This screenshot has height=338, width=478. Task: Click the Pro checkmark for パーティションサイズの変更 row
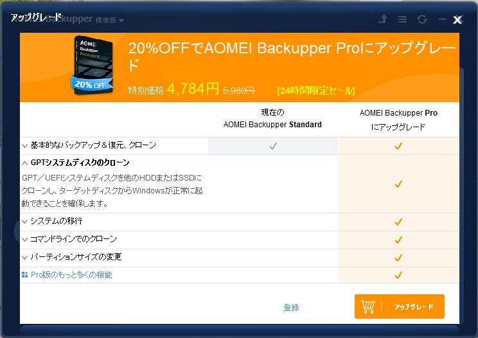tap(398, 258)
